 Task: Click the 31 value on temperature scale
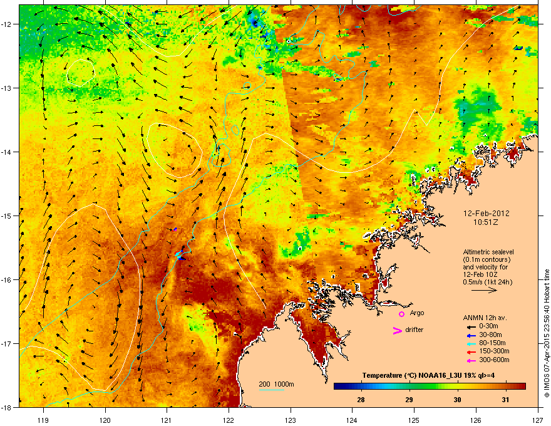(505, 400)
